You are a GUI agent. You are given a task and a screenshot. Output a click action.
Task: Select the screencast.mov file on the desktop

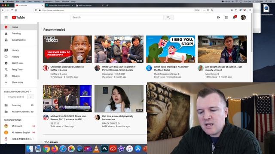tap(266, 9)
